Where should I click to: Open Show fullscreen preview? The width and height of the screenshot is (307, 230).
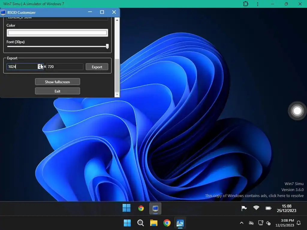point(57,82)
